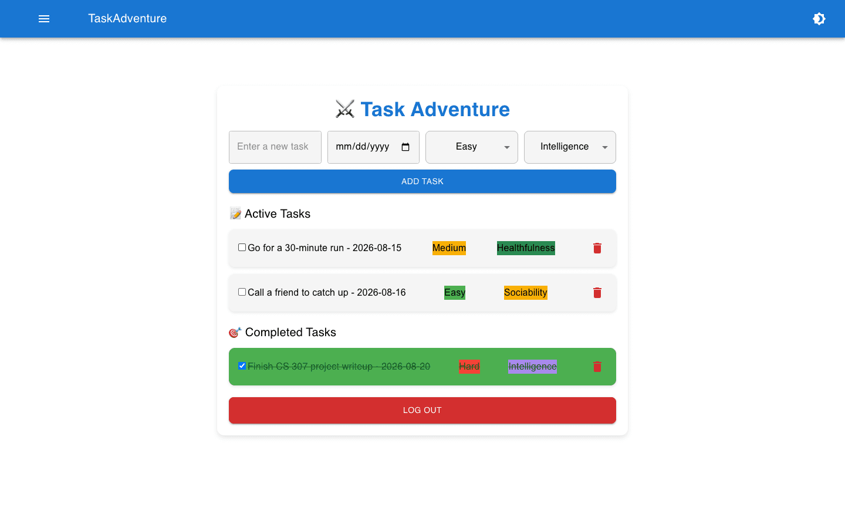This screenshot has width=845, height=528.
Task: Click the ADD TASK button
Action: click(x=422, y=181)
